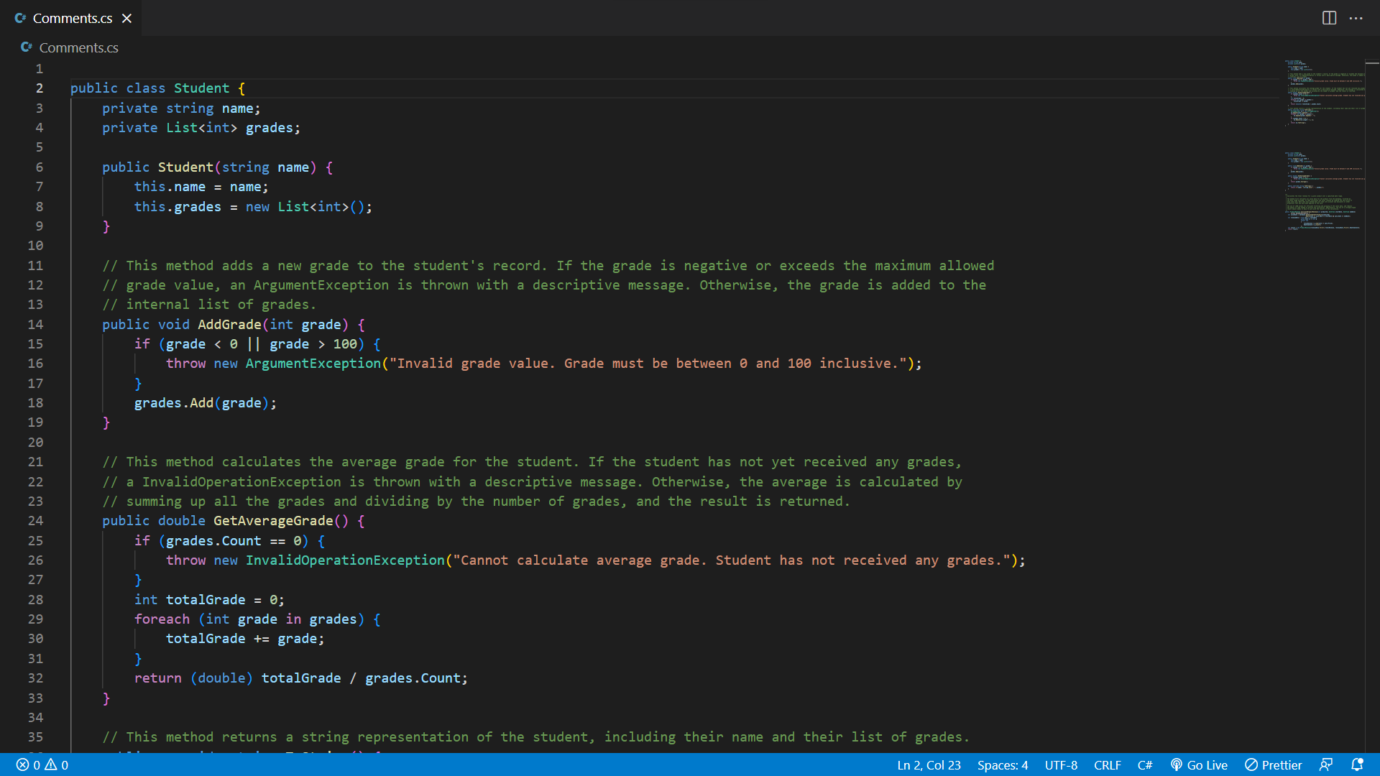The height and width of the screenshot is (776, 1380).
Task: Open Go to Line via Ln 2, Col 23
Action: [928, 765]
